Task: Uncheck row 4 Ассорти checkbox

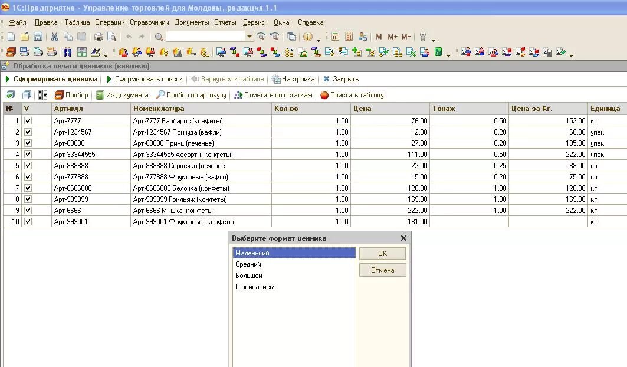Action: click(x=28, y=154)
